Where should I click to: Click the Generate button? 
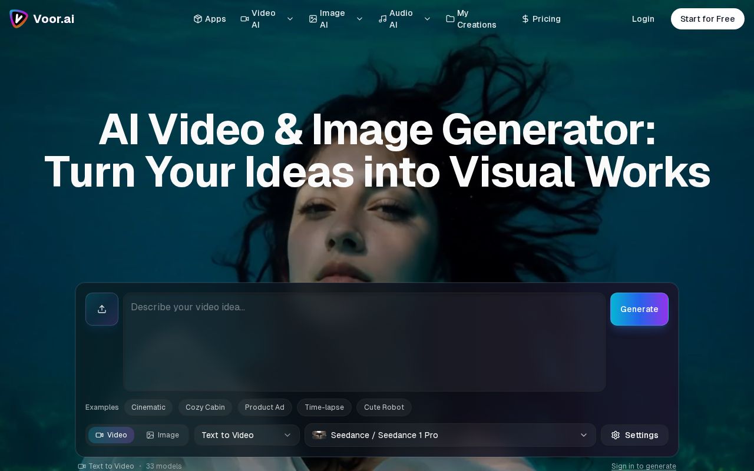(639, 309)
